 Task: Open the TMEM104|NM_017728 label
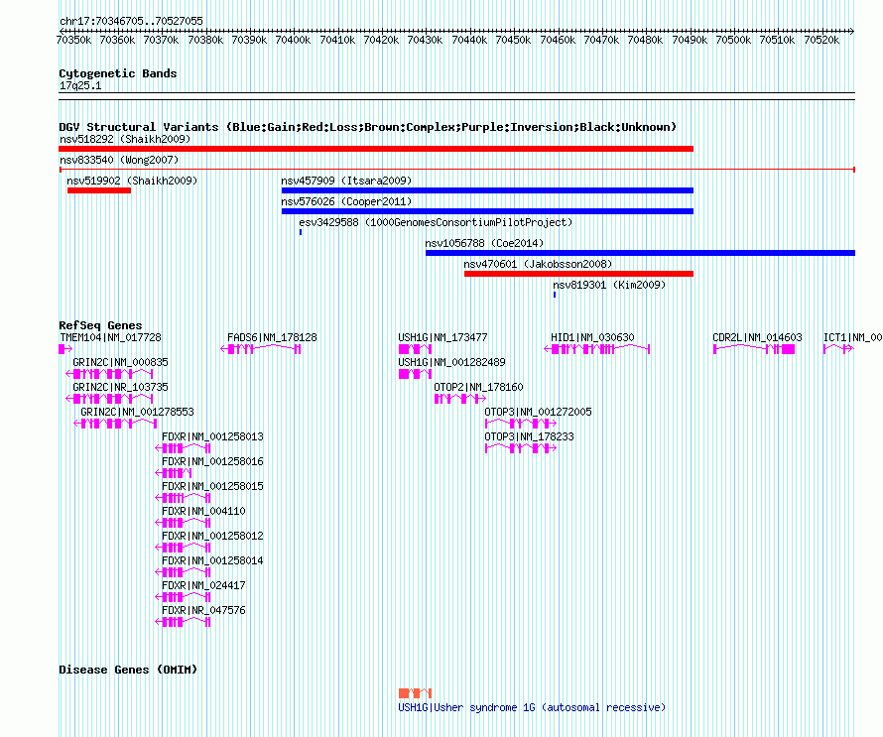point(110,337)
